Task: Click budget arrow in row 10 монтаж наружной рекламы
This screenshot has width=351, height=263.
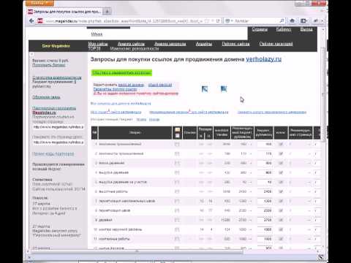Action: point(250,229)
